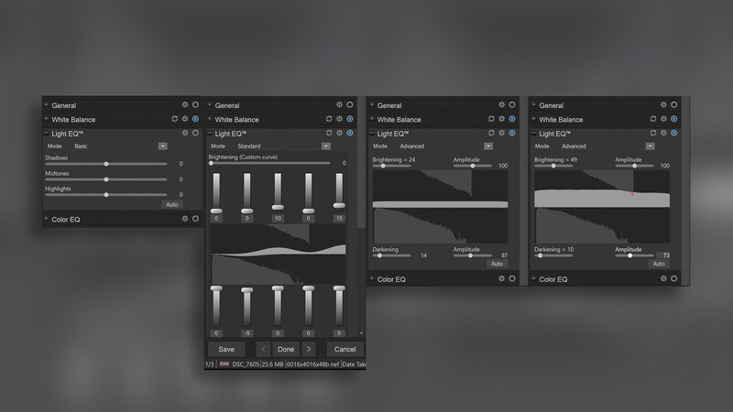
Task: Click the Done button
Action: 286,349
